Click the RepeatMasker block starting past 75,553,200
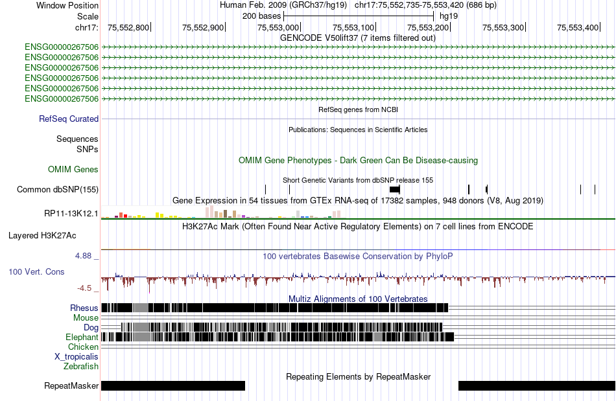Screen dimensions: 616x401 (x=537, y=385)
